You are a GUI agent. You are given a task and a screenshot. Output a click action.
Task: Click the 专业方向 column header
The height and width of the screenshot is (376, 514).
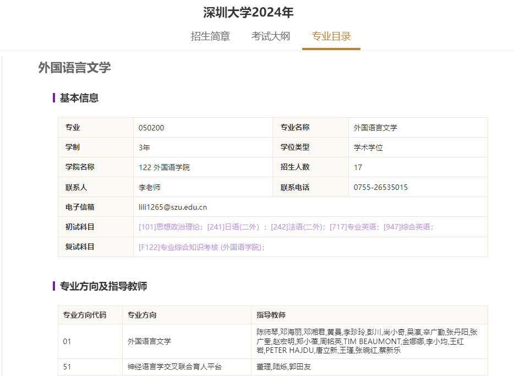pyautogui.click(x=187, y=315)
